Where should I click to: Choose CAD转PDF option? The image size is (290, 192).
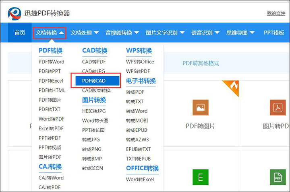pos(94,62)
